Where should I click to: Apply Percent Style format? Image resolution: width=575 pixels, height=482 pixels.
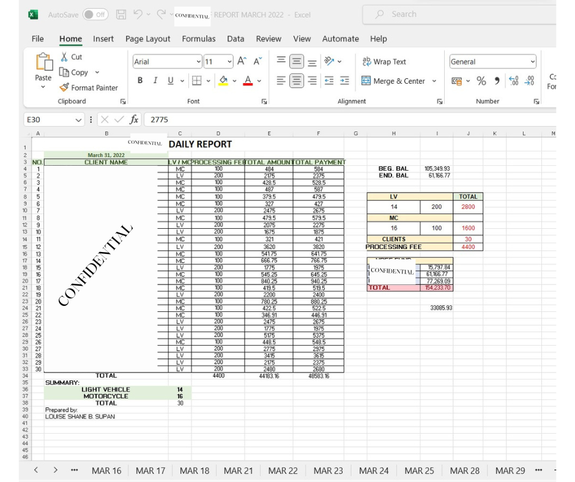[x=481, y=81]
